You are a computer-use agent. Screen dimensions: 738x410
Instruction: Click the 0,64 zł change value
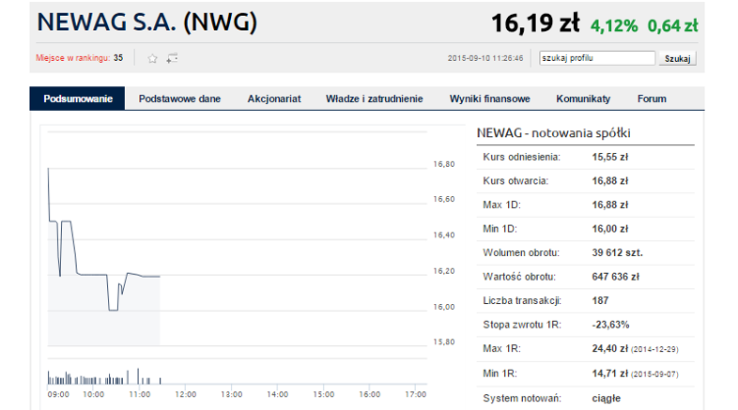[672, 26]
